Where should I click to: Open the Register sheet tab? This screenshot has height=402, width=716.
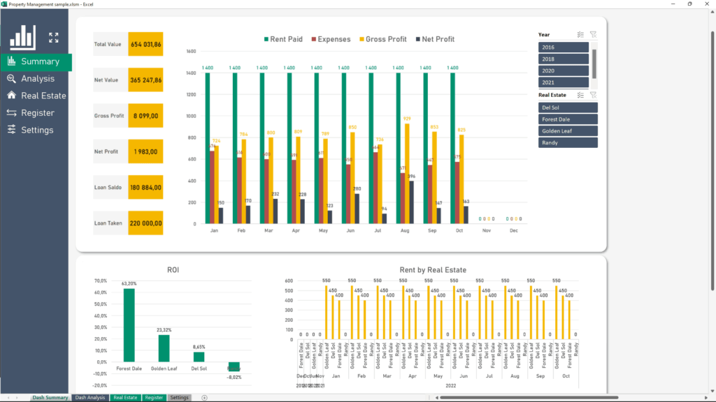pos(153,398)
